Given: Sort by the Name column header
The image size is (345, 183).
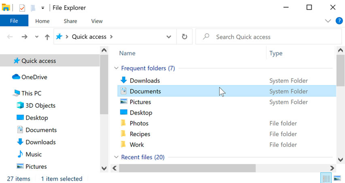Looking at the screenshot, I should pyautogui.click(x=127, y=53).
